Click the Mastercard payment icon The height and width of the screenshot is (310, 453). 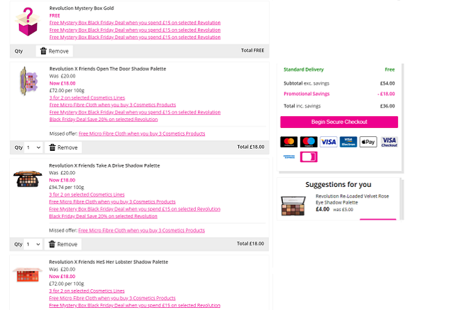coord(289,142)
